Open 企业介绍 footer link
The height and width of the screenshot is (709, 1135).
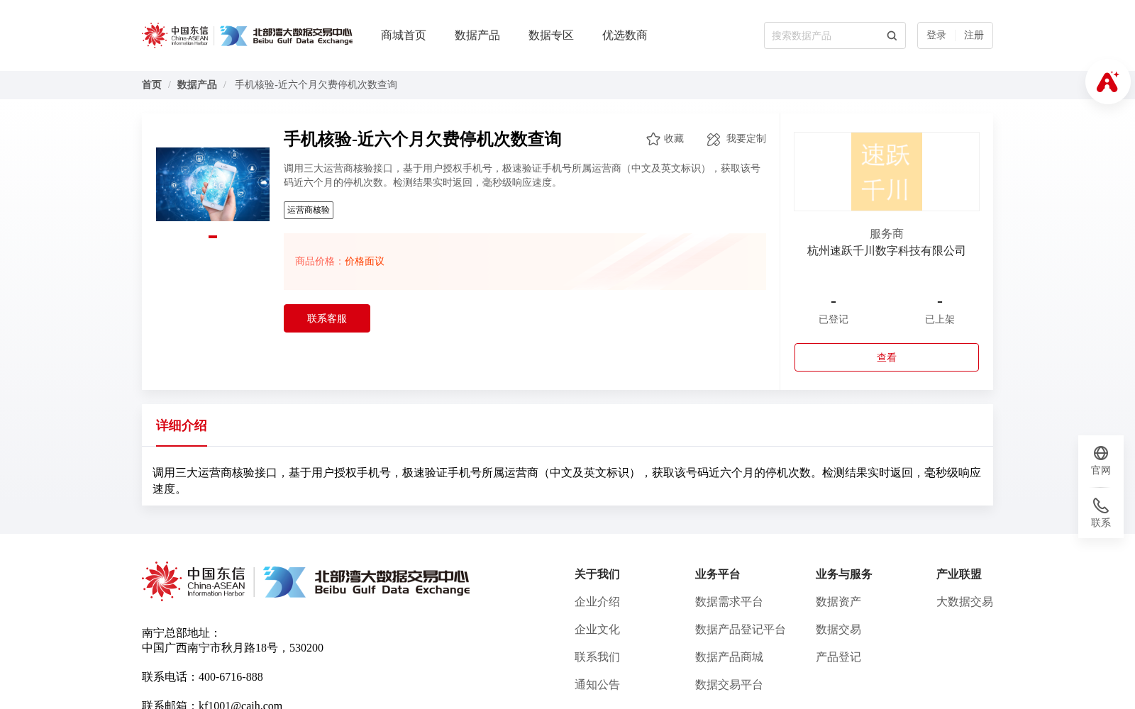(597, 602)
